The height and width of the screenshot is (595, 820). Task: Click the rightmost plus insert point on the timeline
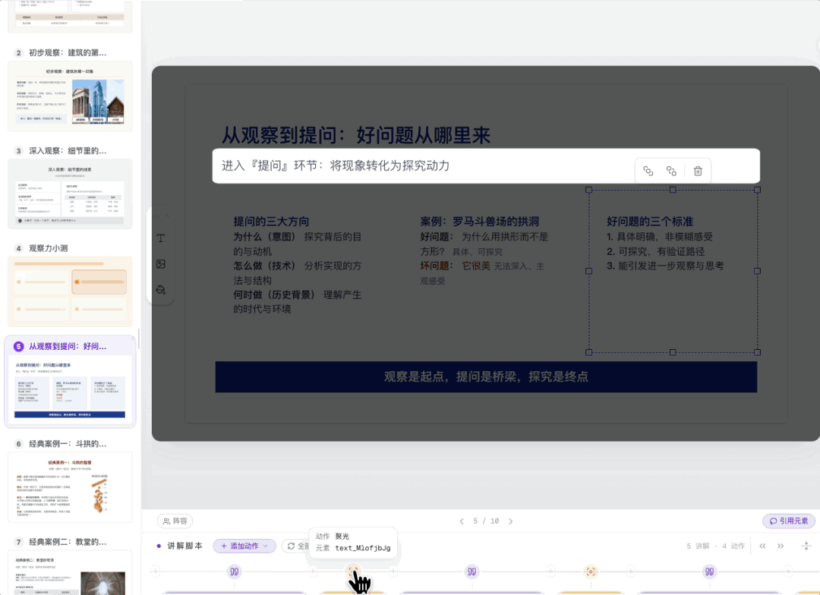pyautogui.click(x=788, y=571)
